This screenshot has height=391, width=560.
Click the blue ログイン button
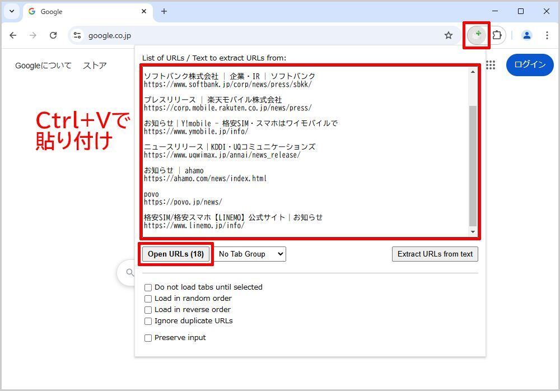coord(530,64)
